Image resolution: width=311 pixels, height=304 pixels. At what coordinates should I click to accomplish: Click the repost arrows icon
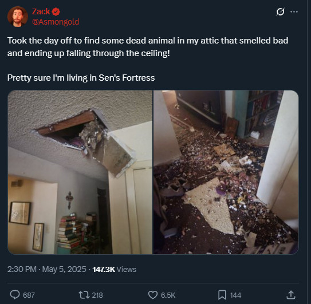pos(84,295)
